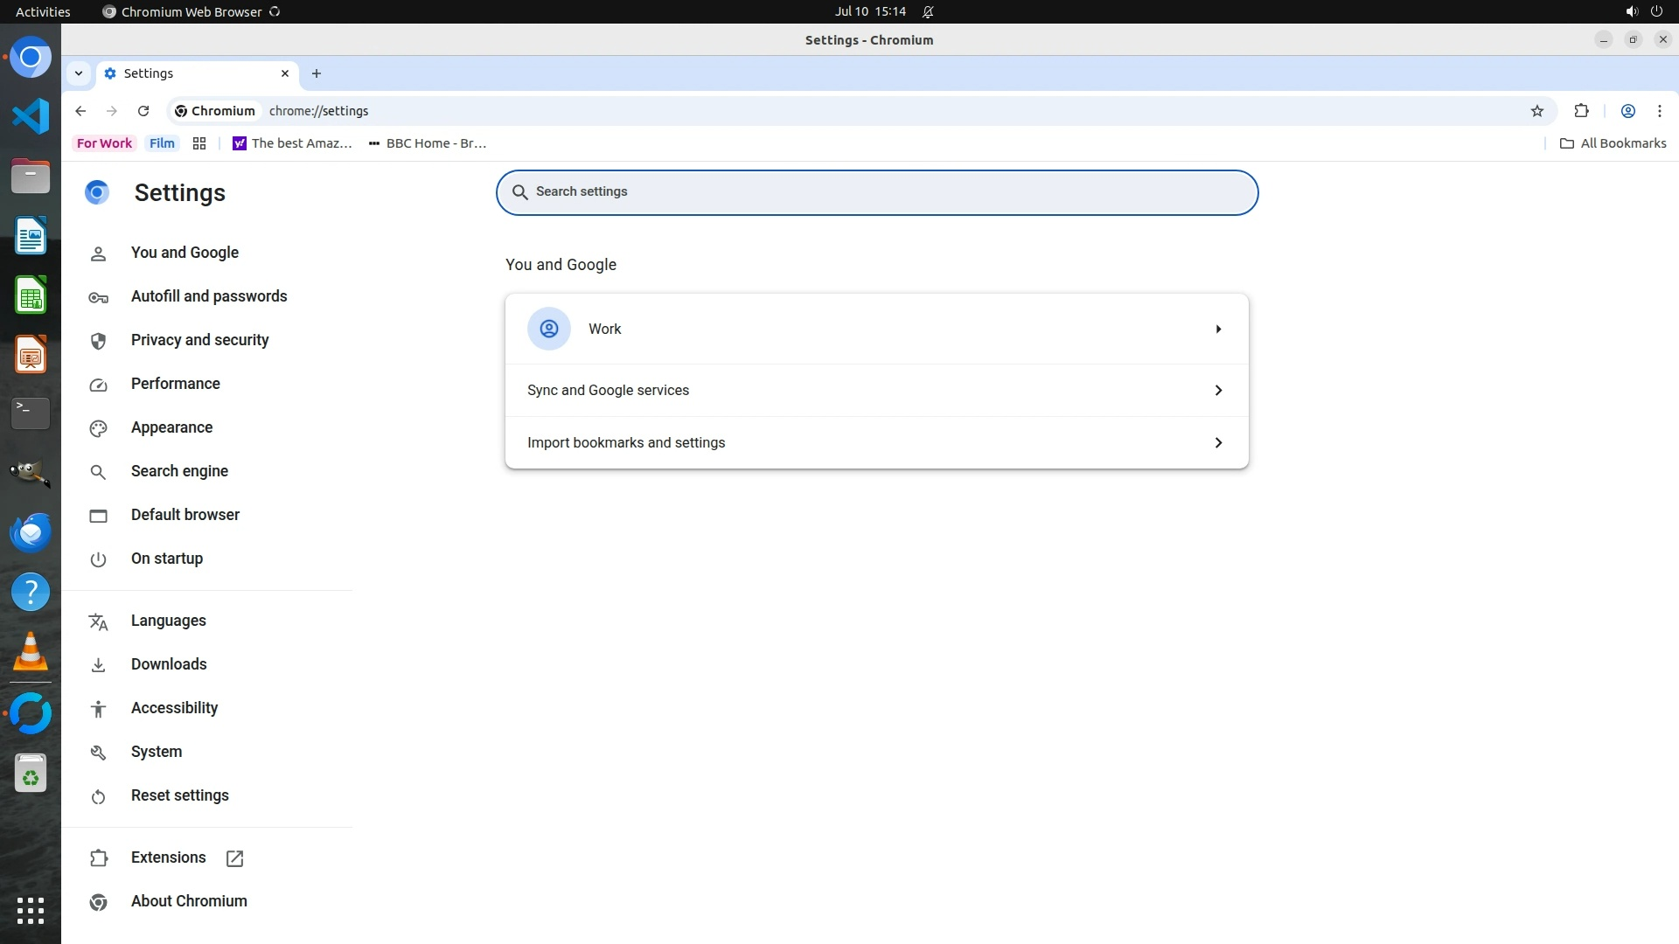Image resolution: width=1679 pixels, height=944 pixels.
Task: Select Privacy and security in sidebar
Action: click(x=199, y=340)
